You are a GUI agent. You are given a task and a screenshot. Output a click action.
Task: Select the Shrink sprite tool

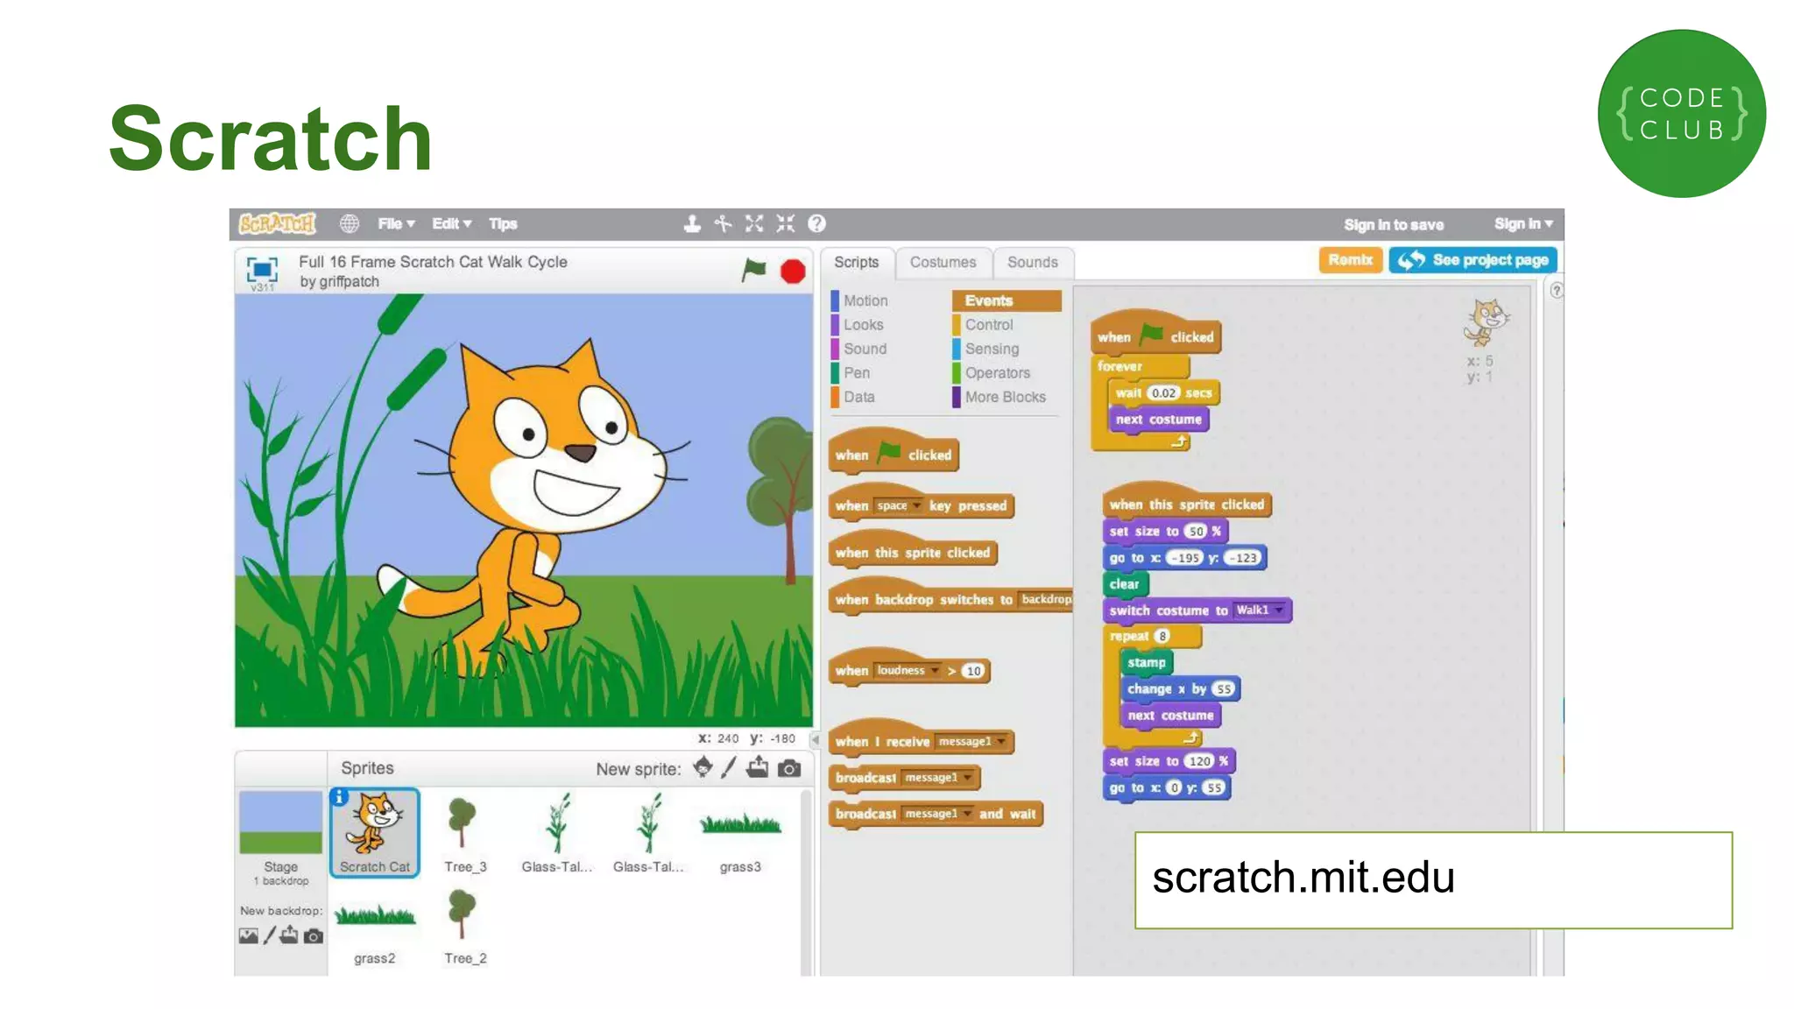click(786, 224)
